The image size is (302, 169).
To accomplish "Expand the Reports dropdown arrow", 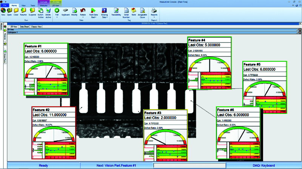I will click(x=154, y=17).
